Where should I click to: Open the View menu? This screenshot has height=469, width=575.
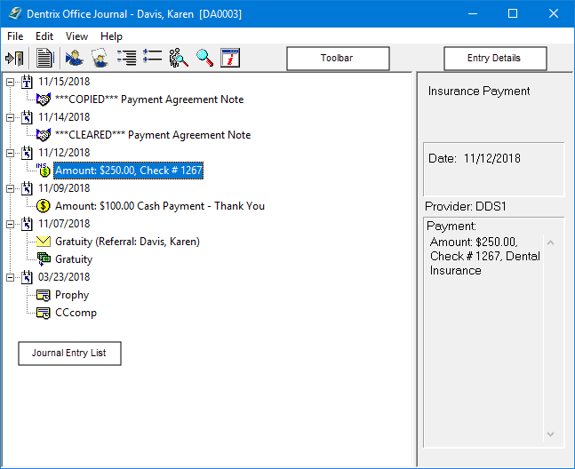[x=76, y=36]
